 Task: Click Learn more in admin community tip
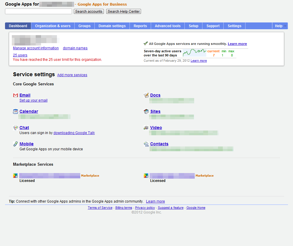coord(155,201)
